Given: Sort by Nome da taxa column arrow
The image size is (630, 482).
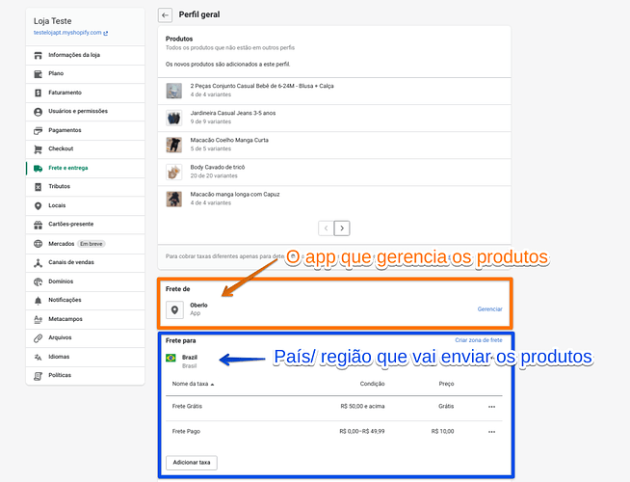Looking at the screenshot, I should (x=212, y=385).
